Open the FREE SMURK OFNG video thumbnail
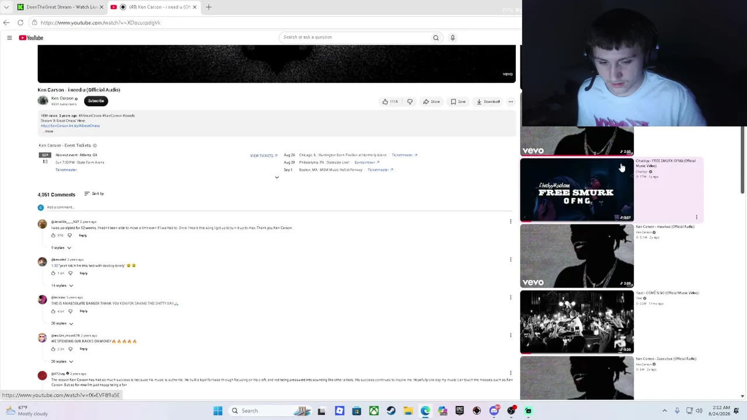 [577, 190]
